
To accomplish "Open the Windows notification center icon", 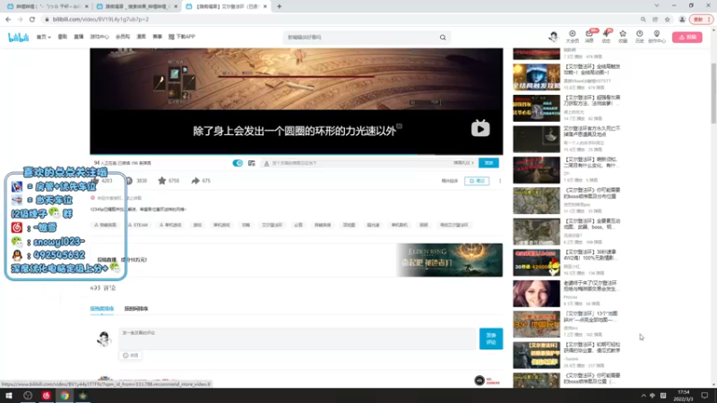I will 704,396.
